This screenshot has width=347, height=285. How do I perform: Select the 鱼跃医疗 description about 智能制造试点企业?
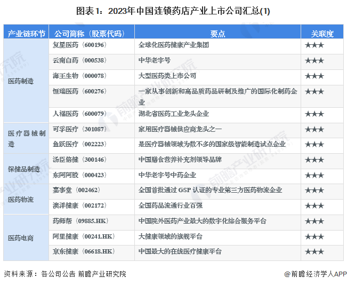click(x=212, y=144)
